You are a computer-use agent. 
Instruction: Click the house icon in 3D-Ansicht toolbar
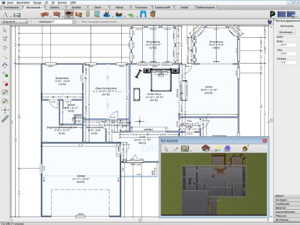206,148
